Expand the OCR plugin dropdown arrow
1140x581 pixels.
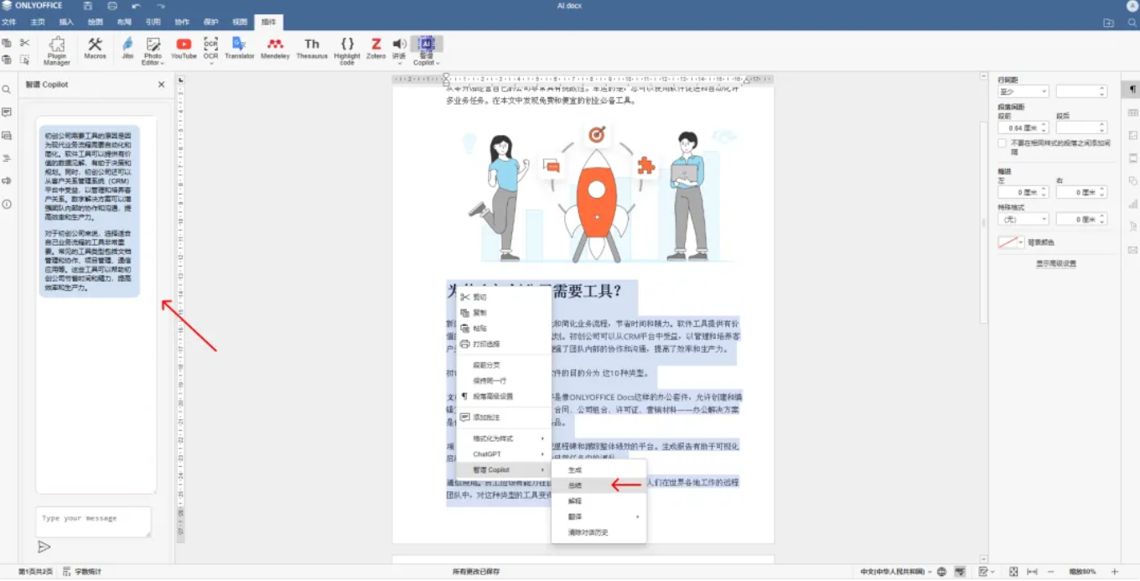[x=211, y=64]
